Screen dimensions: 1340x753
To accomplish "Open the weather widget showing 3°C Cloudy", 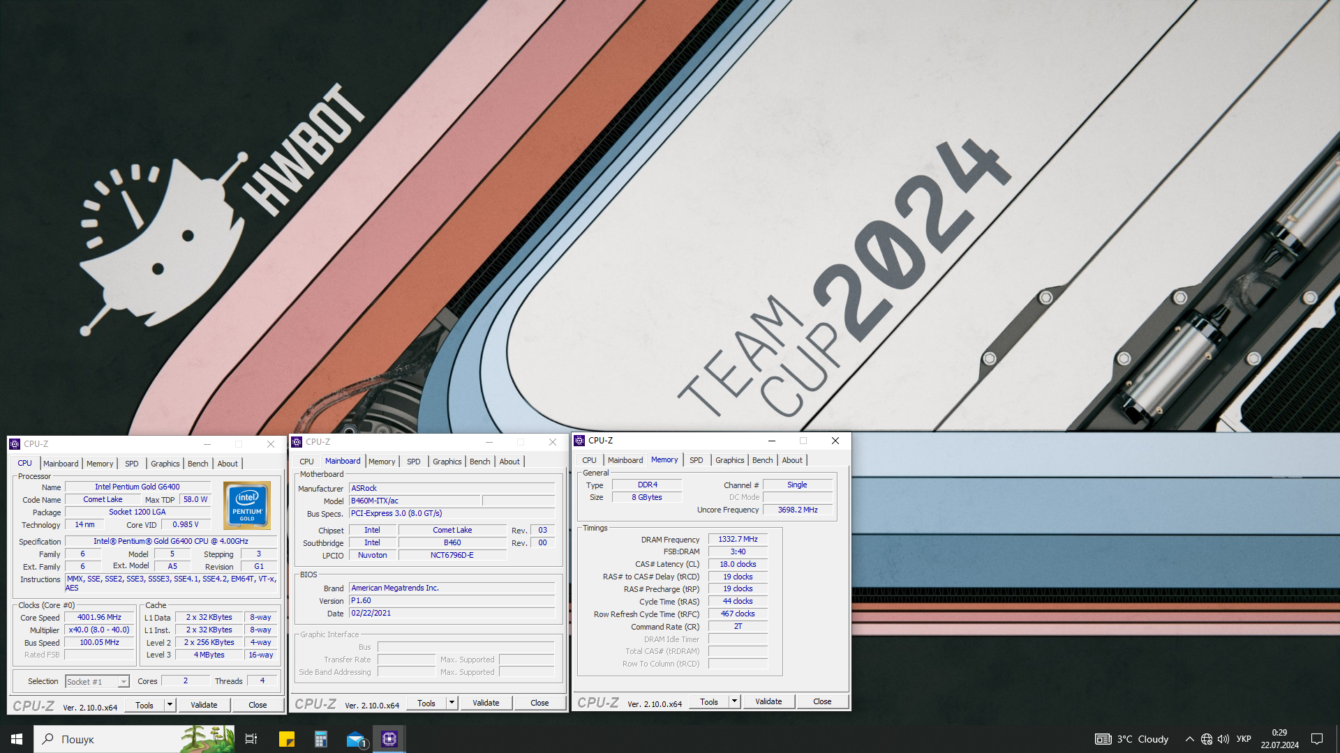I will [1131, 739].
